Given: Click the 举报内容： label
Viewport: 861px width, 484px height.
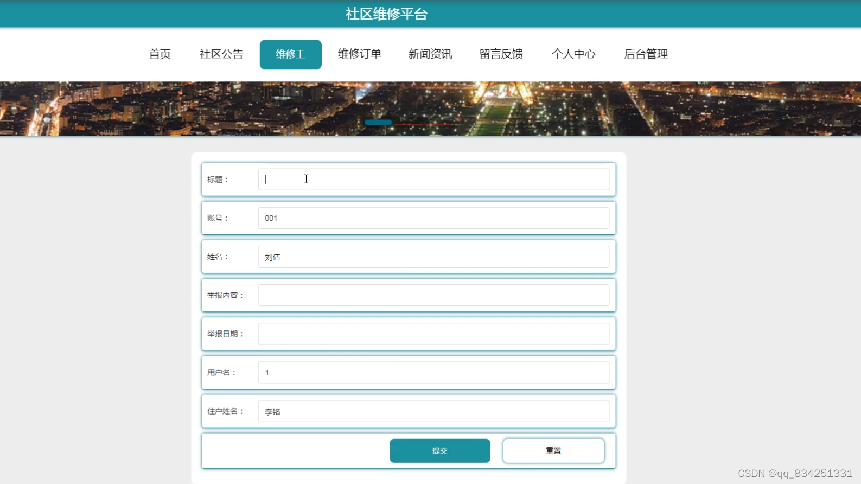Looking at the screenshot, I should (226, 295).
